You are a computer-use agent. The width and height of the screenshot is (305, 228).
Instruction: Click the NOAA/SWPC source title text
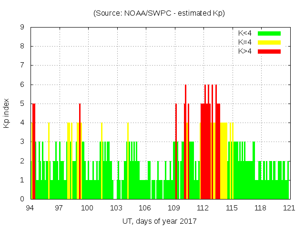pos(159,13)
